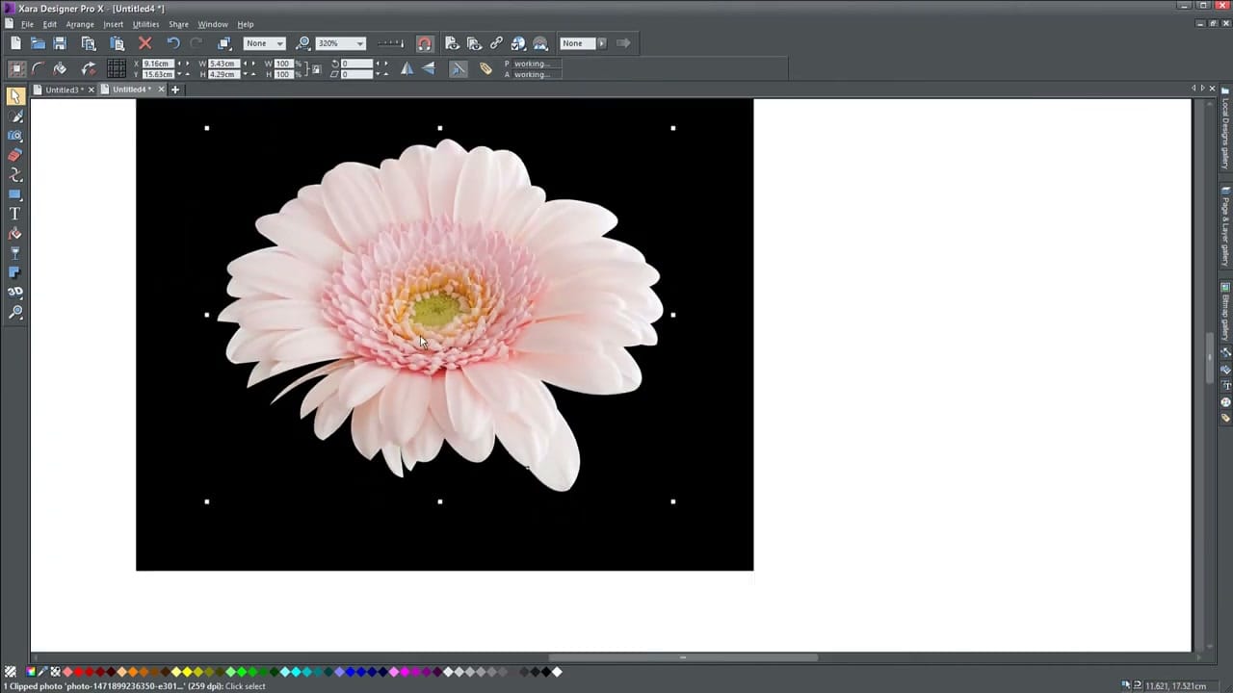Open the zoom level dropdown showing 320%
The width and height of the screenshot is (1233, 693).
pos(358,43)
